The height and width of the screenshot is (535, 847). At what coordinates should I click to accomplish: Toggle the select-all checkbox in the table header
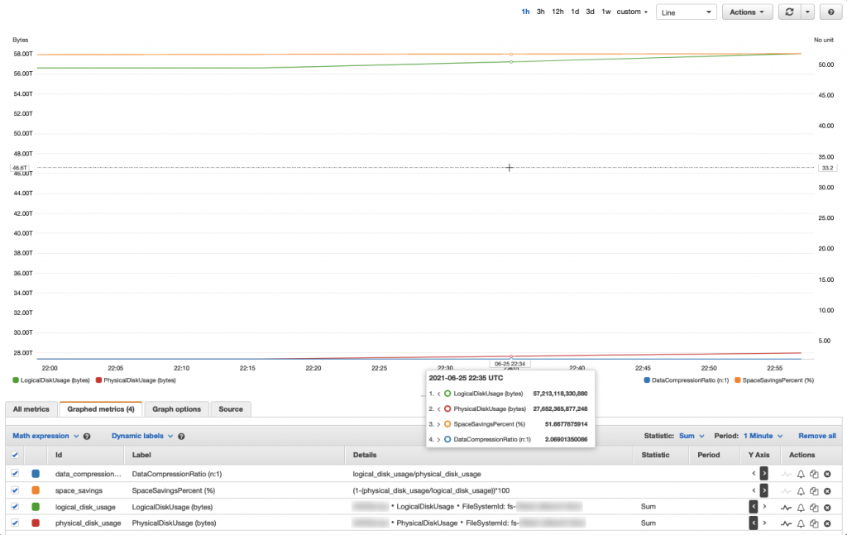click(15, 455)
